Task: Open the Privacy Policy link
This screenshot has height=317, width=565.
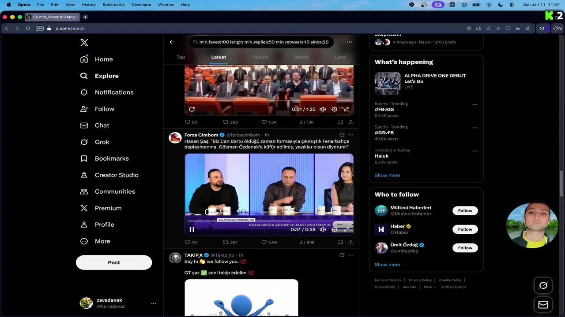Action: 420,280
